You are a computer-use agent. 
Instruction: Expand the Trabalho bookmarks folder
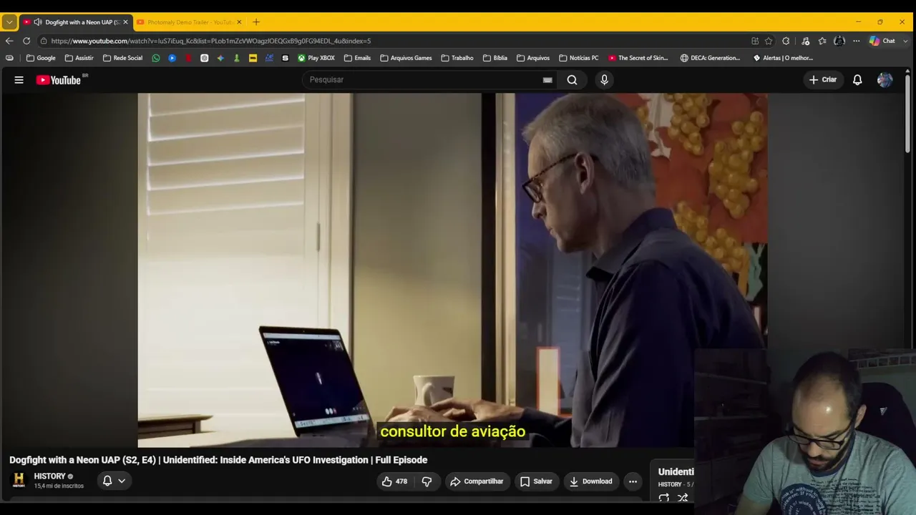point(457,58)
